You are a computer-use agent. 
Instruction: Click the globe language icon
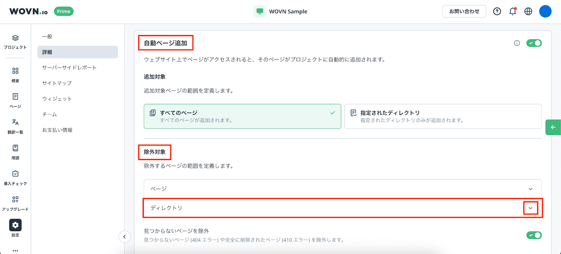[x=528, y=11]
